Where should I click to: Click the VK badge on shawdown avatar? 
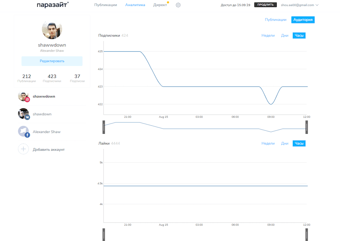click(28, 117)
